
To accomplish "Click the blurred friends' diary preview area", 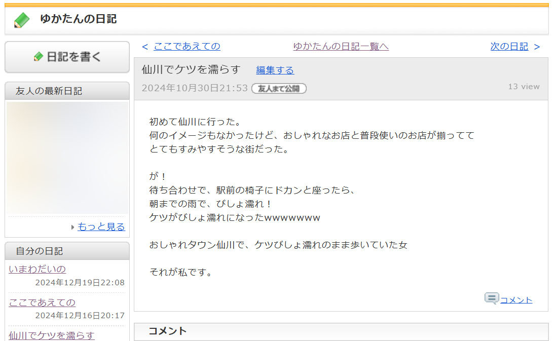I will click(67, 158).
